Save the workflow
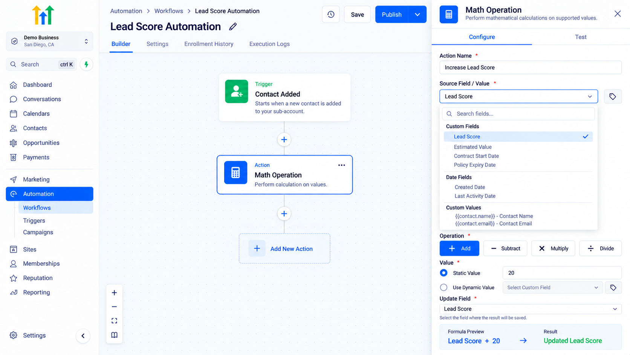The width and height of the screenshot is (630, 355). [x=357, y=14]
